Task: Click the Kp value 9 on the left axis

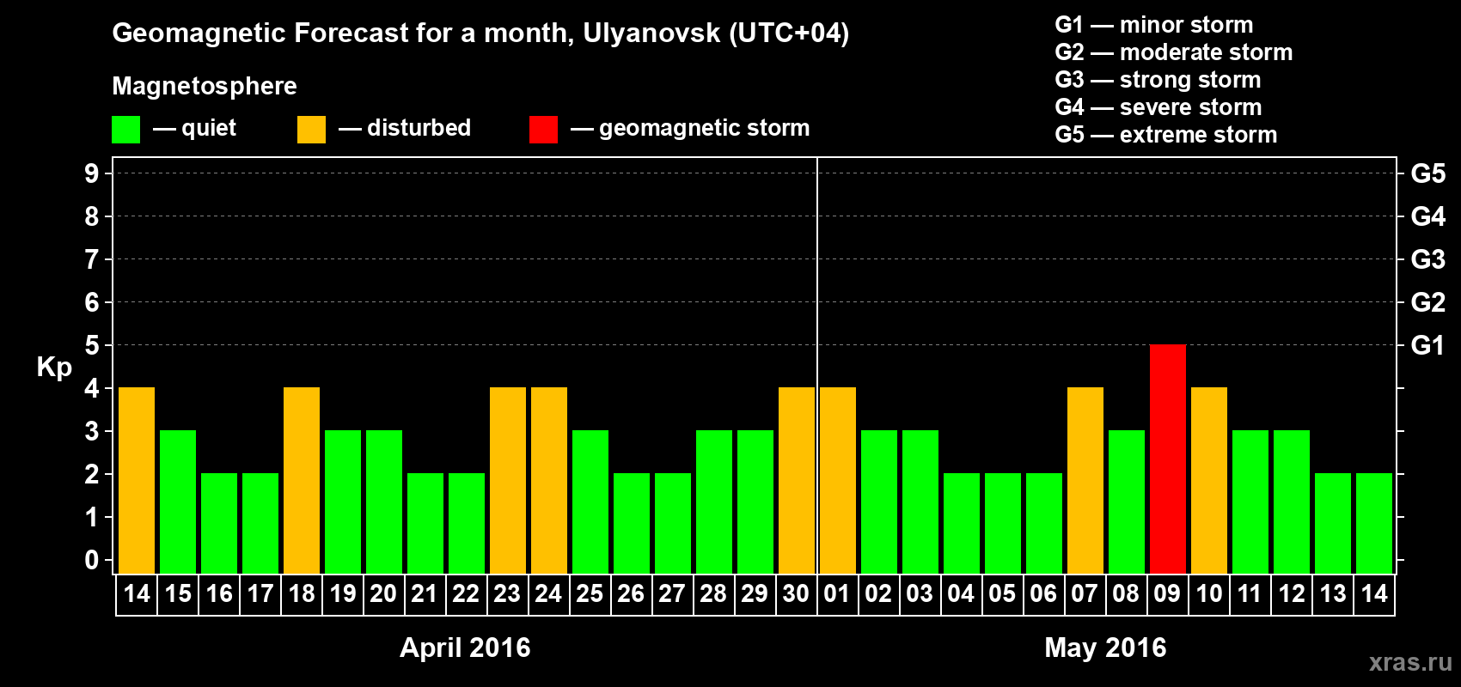Action: pyautogui.click(x=92, y=173)
